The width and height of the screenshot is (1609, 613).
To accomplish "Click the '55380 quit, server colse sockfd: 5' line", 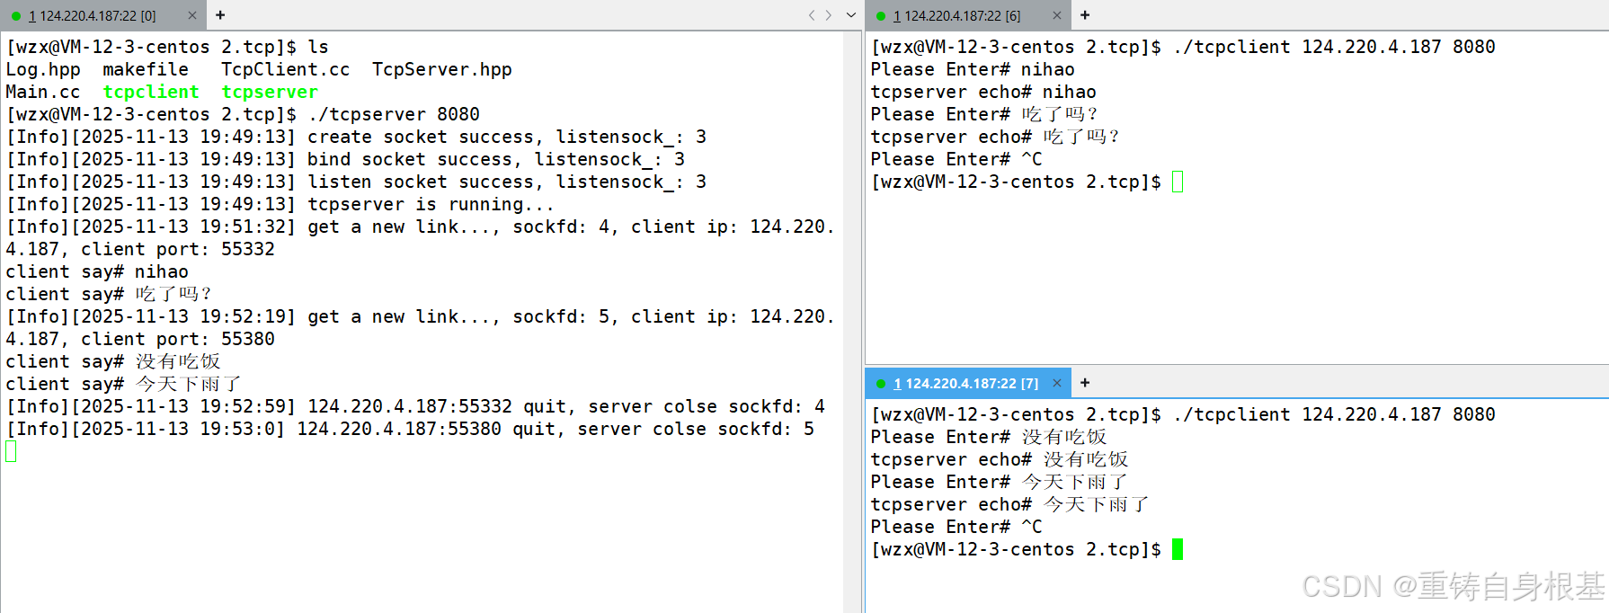I will pyautogui.click(x=410, y=429).
